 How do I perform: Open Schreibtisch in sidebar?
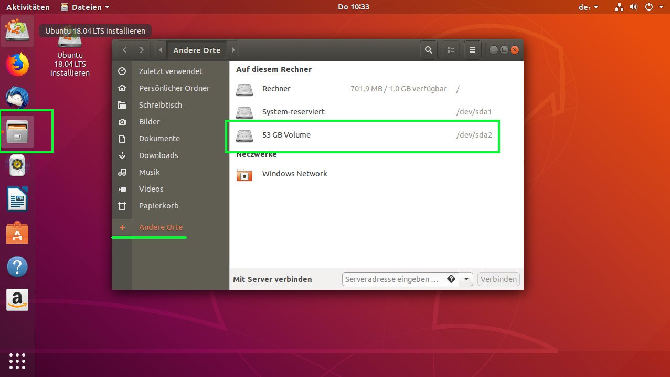coord(171,104)
